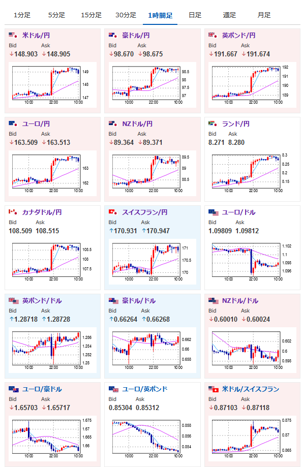Click the EU-US flag icon beside ユーロ/ドル

coord(214,212)
